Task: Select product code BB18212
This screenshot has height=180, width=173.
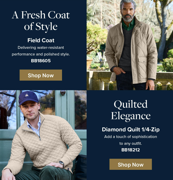Action: 131,150
